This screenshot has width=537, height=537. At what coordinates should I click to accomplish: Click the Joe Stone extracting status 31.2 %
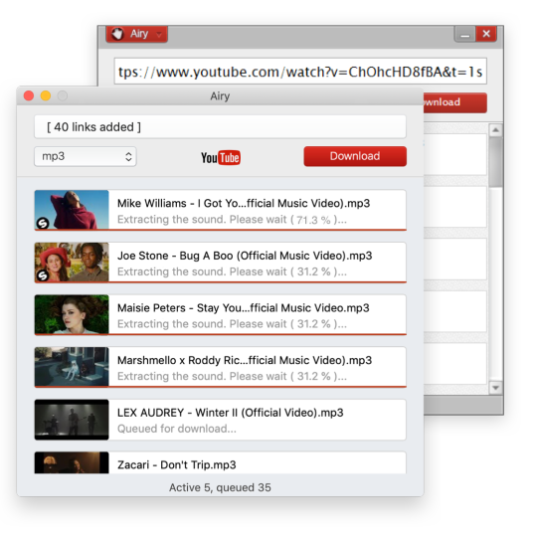[x=232, y=271]
